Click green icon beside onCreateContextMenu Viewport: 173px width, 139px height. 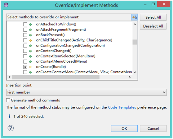[x=30, y=72]
